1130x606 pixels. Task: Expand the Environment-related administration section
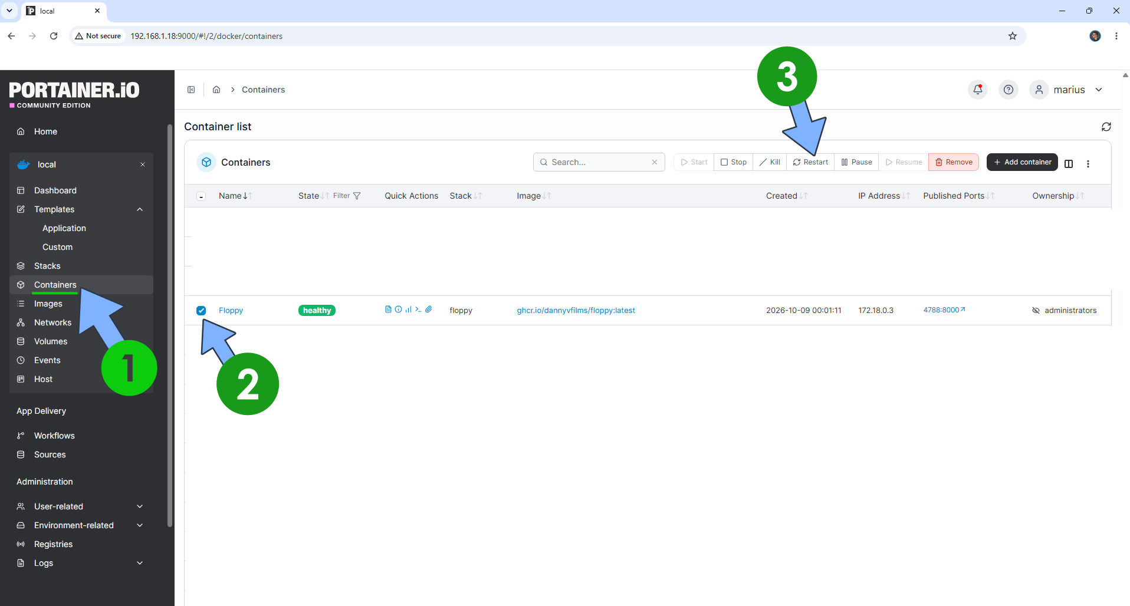click(x=140, y=525)
